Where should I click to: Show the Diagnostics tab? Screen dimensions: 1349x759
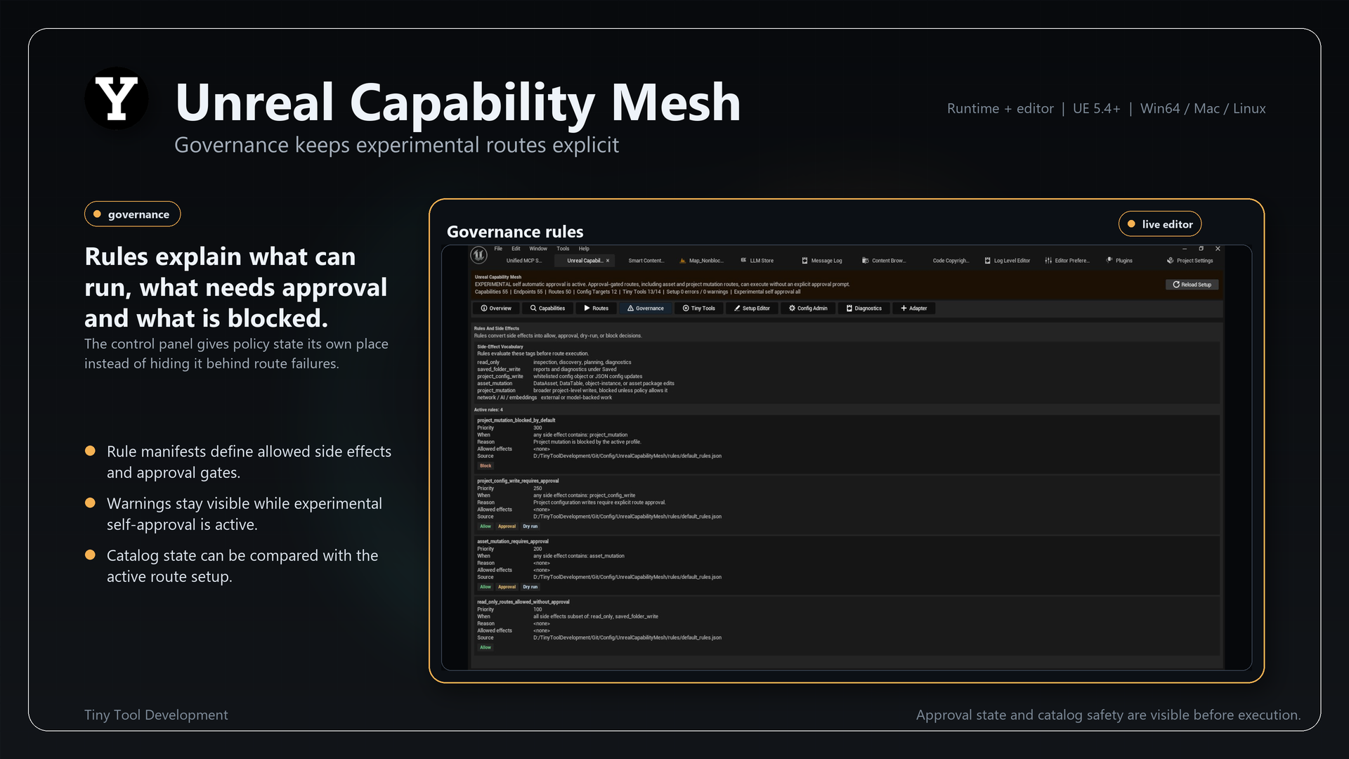(x=864, y=309)
